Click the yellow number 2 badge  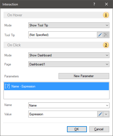pyautogui.click(x=106, y=45)
